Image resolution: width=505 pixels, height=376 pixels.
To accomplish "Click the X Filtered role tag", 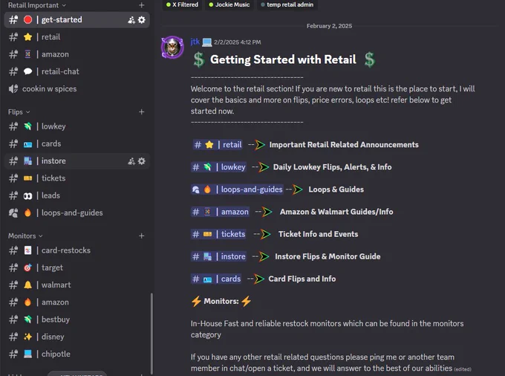I will (182, 4).
